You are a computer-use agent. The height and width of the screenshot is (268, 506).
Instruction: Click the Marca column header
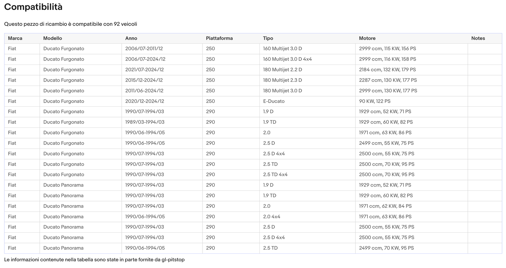[15, 38]
